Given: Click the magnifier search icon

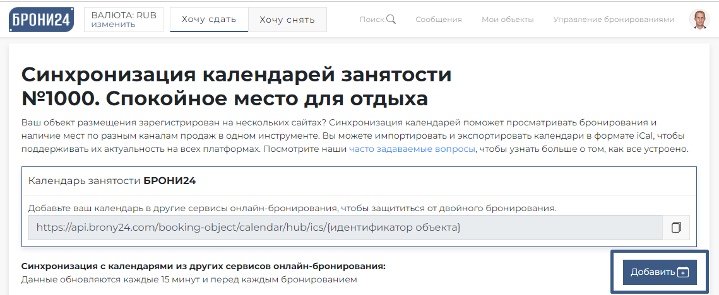Looking at the screenshot, I should 391,19.
